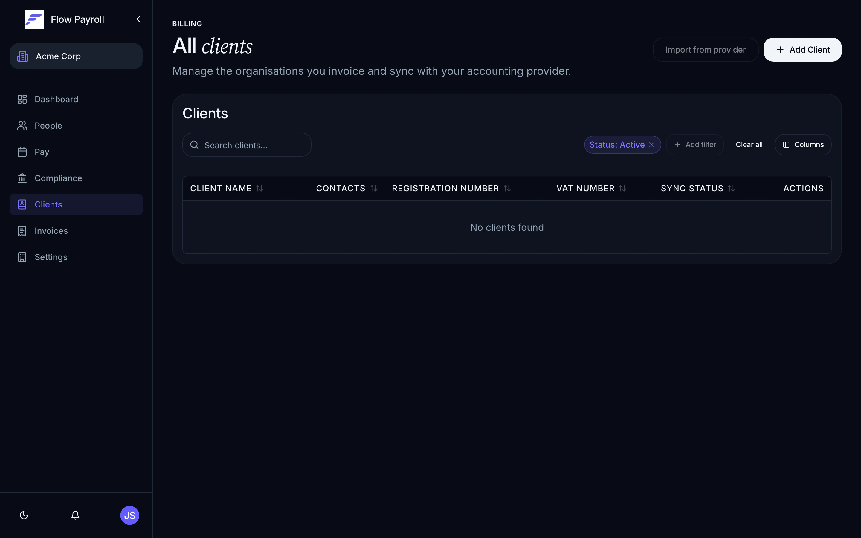
Task: Open notifications bell
Action: (75, 515)
